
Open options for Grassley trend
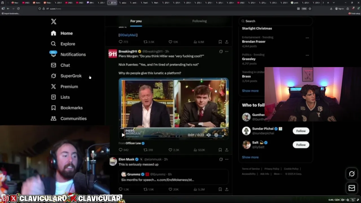click(x=307, y=55)
